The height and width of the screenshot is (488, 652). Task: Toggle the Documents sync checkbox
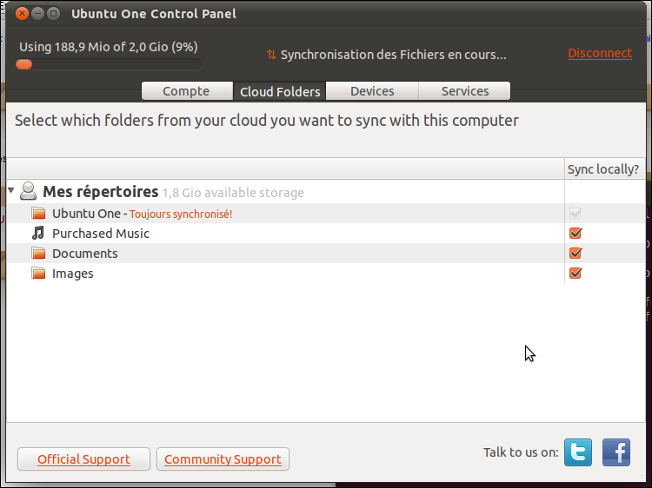575,253
